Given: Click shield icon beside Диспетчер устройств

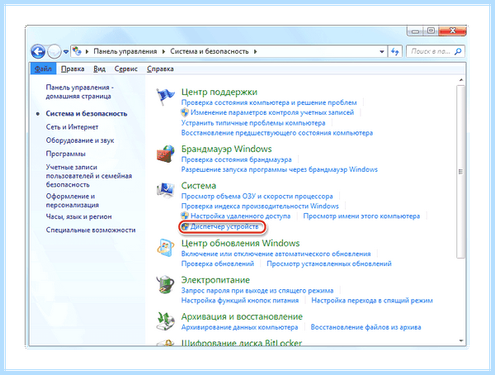Looking at the screenshot, I should tap(185, 226).
